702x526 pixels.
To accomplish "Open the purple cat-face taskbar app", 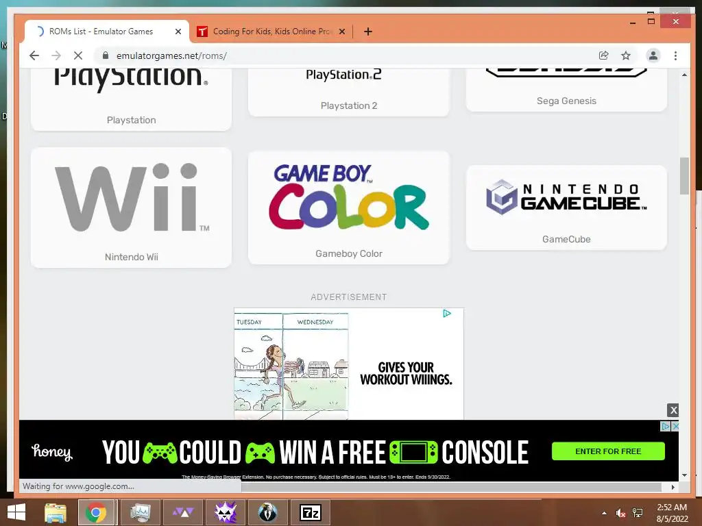I will click(x=225, y=512).
